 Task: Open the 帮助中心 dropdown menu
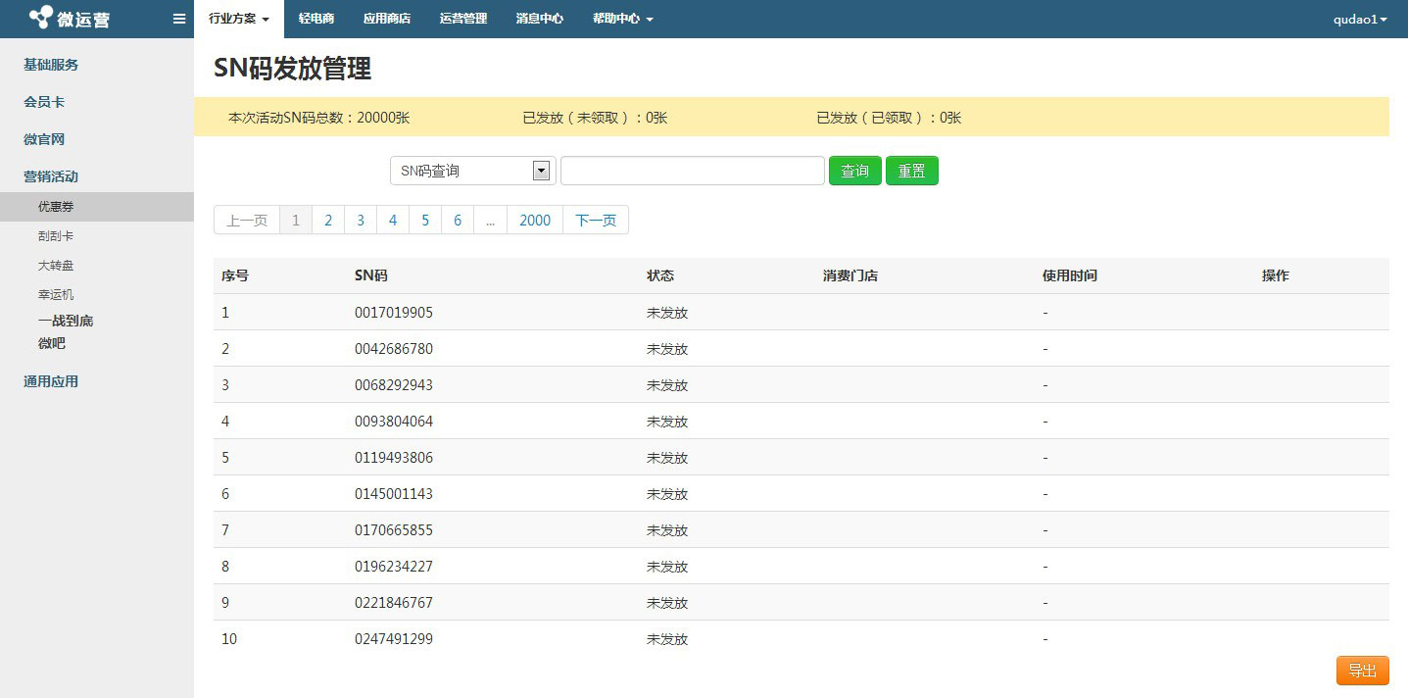point(622,19)
